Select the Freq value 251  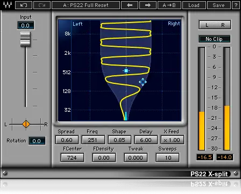tap(93, 140)
